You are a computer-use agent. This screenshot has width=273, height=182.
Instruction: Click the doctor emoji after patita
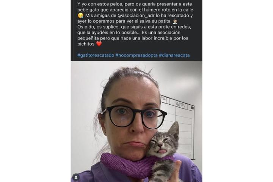point(175,21)
